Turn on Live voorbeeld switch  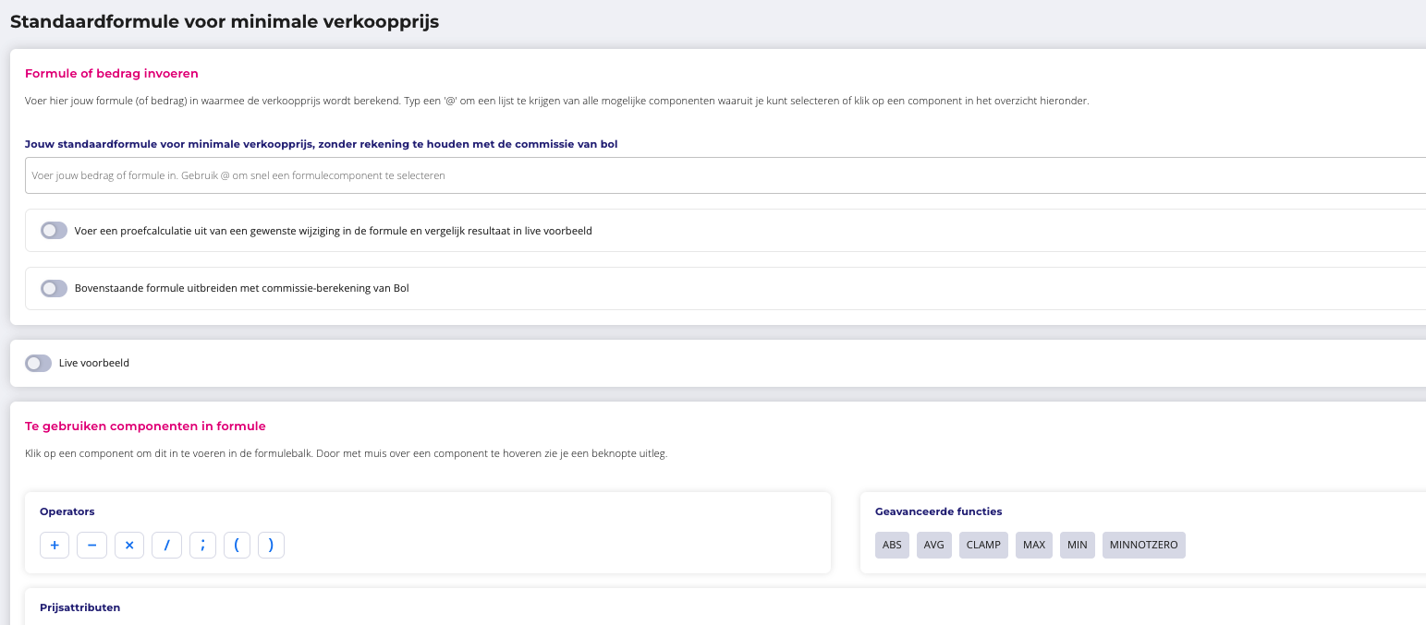coord(39,364)
